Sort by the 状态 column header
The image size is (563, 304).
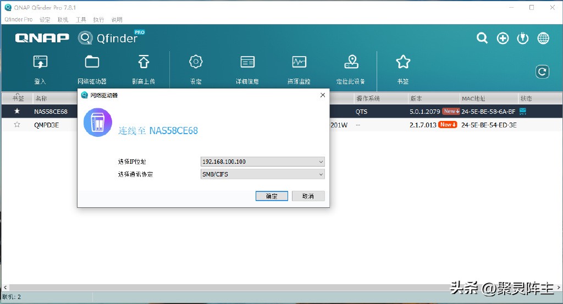point(526,98)
